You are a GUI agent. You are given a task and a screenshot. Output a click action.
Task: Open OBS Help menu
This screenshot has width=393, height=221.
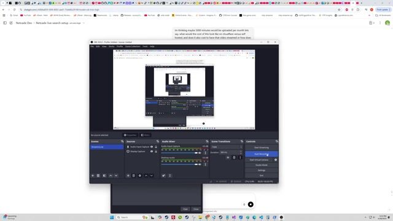tap(152, 47)
